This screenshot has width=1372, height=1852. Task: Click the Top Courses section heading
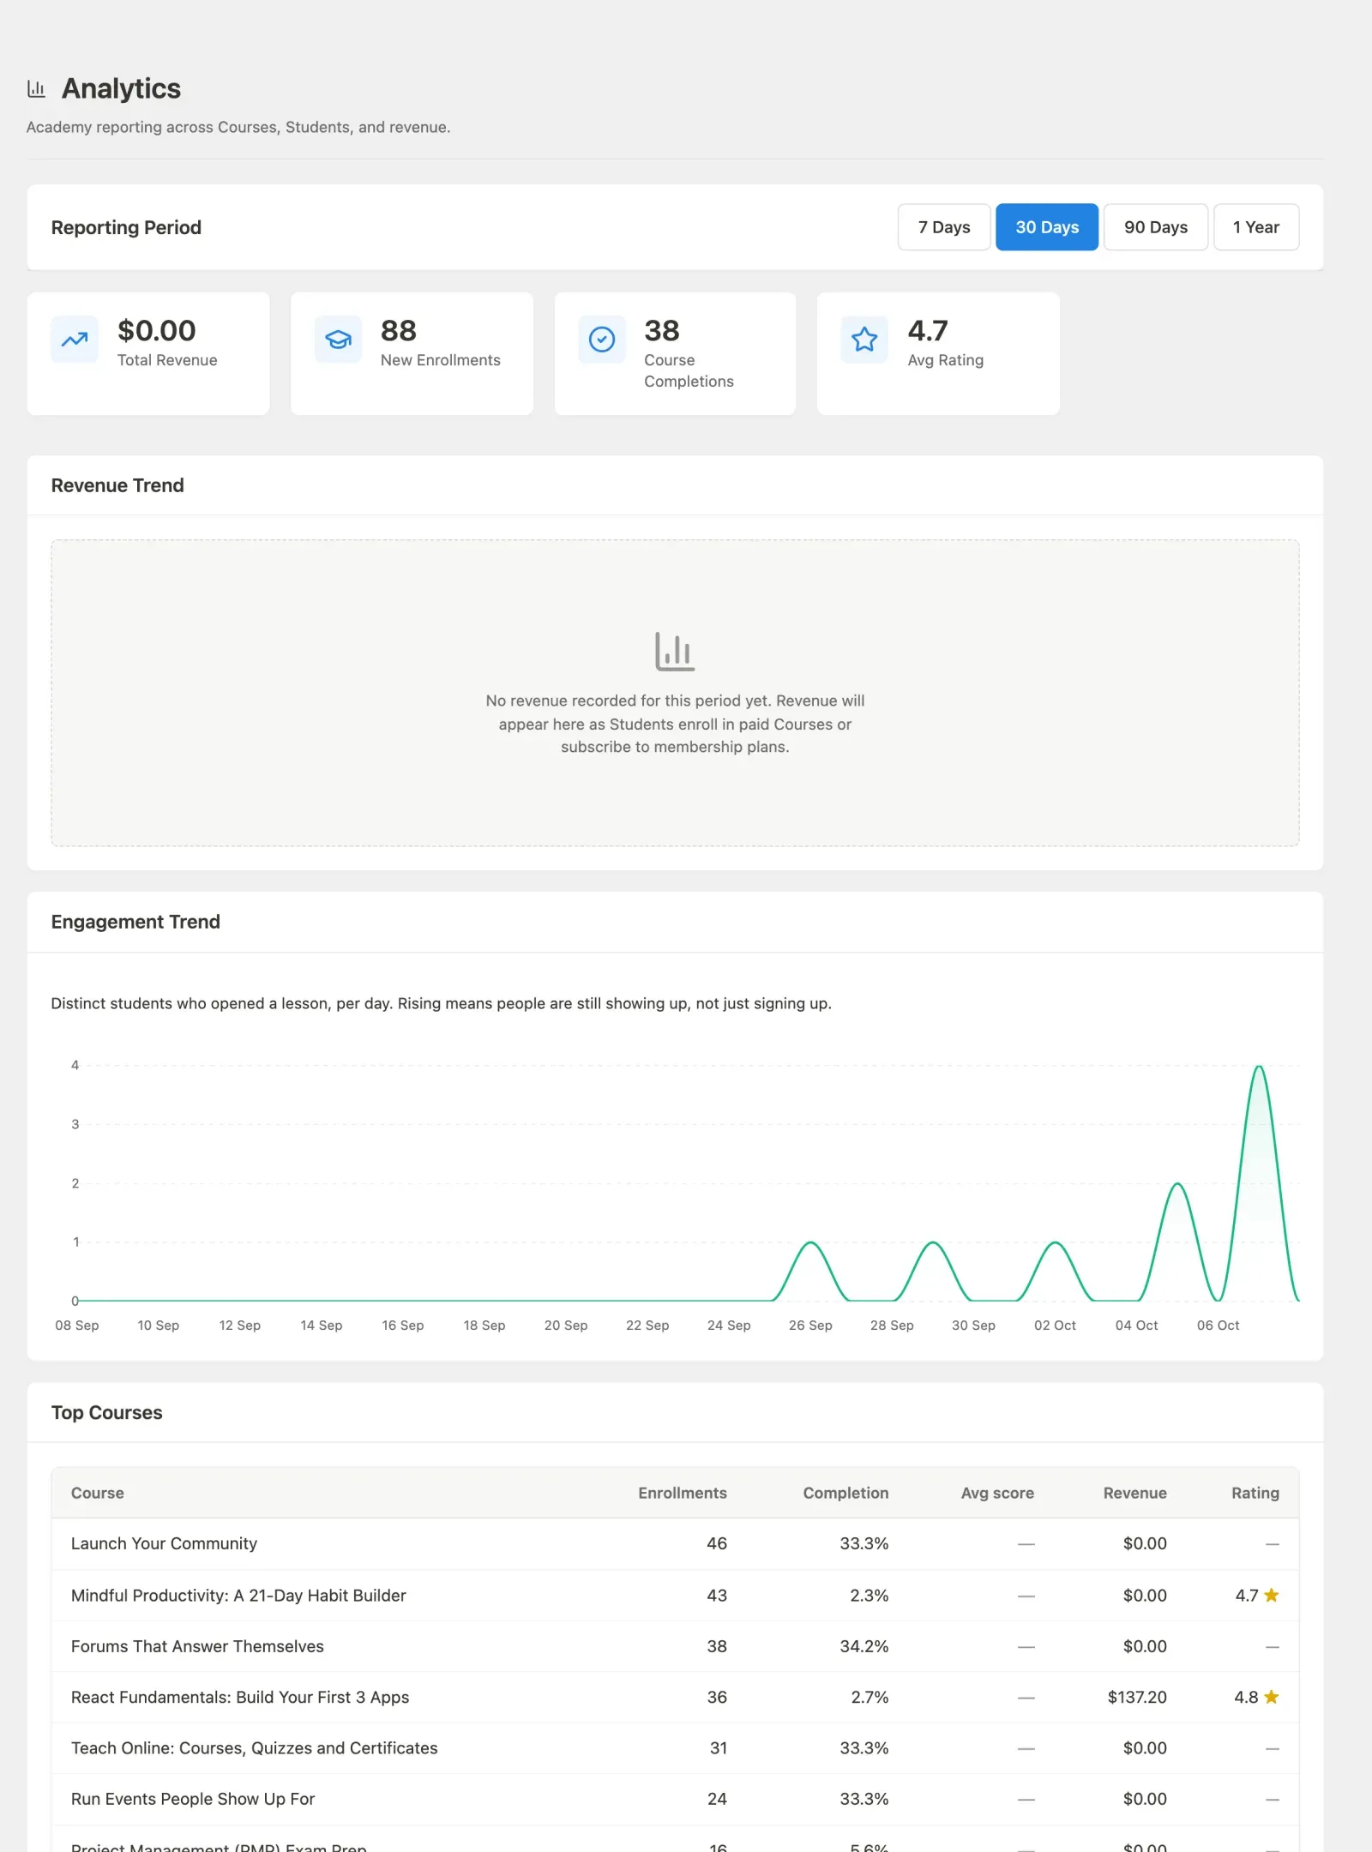[x=106, y=1412]
